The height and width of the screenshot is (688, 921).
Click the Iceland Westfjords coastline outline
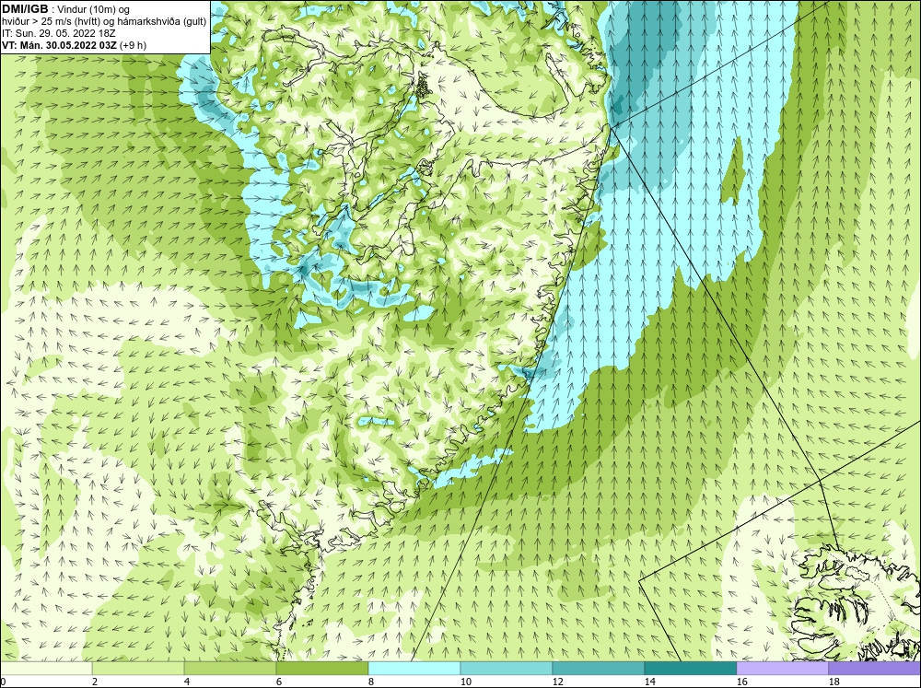855,602
